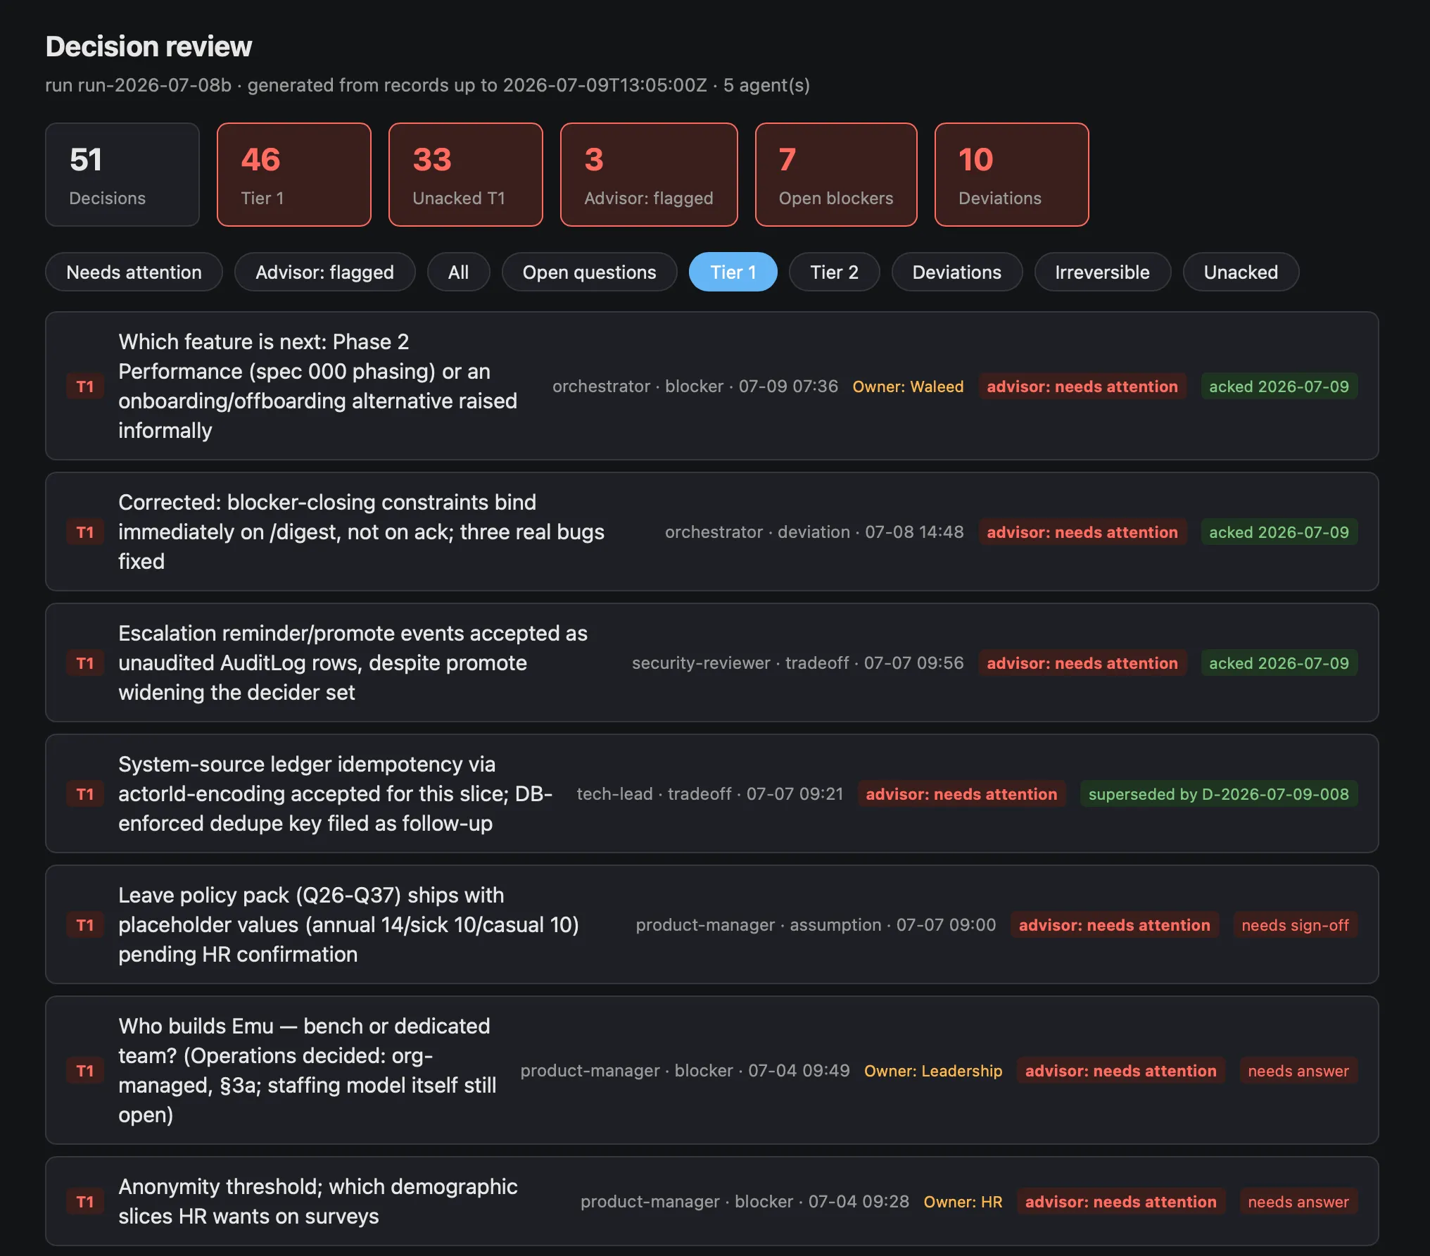
Task: Switch to Open questions filter
Action: click(x=589, y=272)
